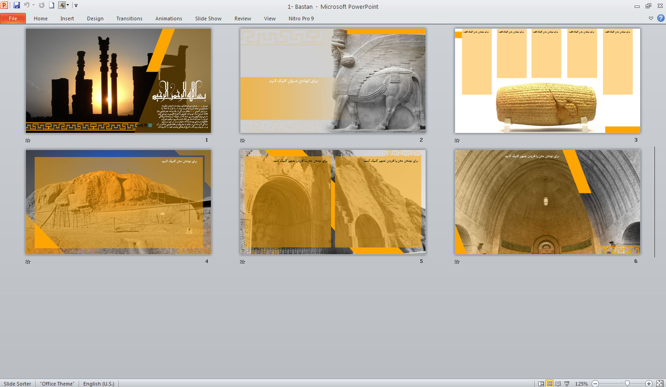This screenshot has width=666, height=387.
Task: Open Customize Quick Access Toolbar dropdown
Action: 76,6
